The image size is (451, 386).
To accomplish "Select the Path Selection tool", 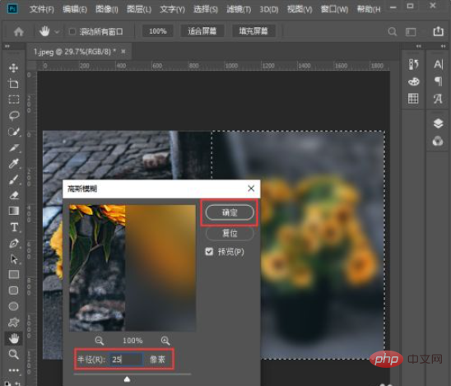I will tap(13, 259).
